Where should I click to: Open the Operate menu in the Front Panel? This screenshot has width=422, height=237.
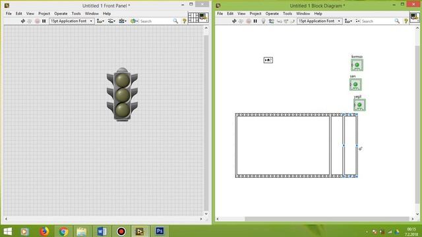tap(61, 13)
